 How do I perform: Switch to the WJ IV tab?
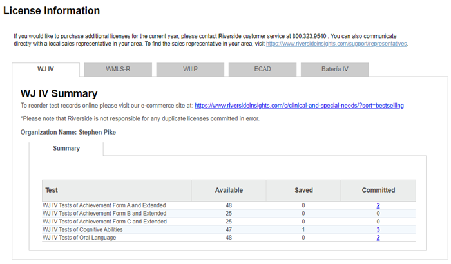46,69
